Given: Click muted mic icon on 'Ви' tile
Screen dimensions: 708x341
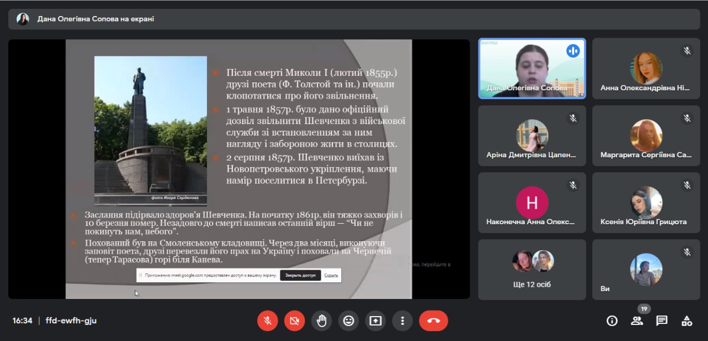Looking at the screenshot, I should (x=687, y=252).
